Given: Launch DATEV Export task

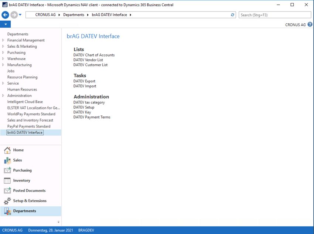Looking at the screenshot, I should [84, 81].
